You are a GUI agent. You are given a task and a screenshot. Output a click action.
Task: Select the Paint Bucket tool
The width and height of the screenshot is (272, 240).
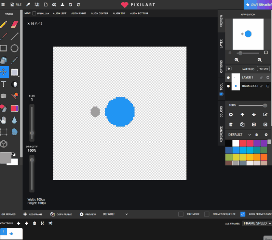[x=4, y=60]
